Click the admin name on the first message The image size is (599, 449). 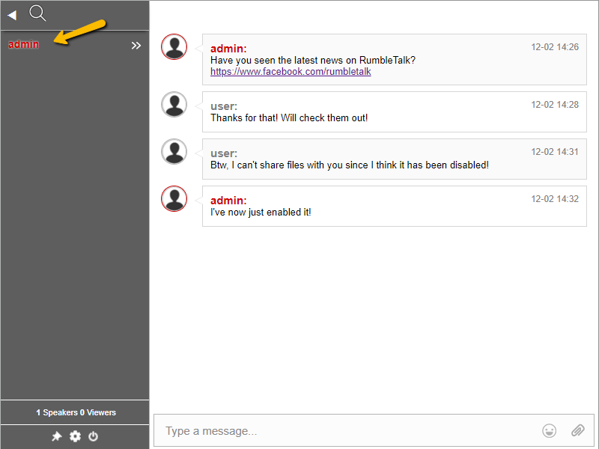pyautogui.click(x=226, y=48)
